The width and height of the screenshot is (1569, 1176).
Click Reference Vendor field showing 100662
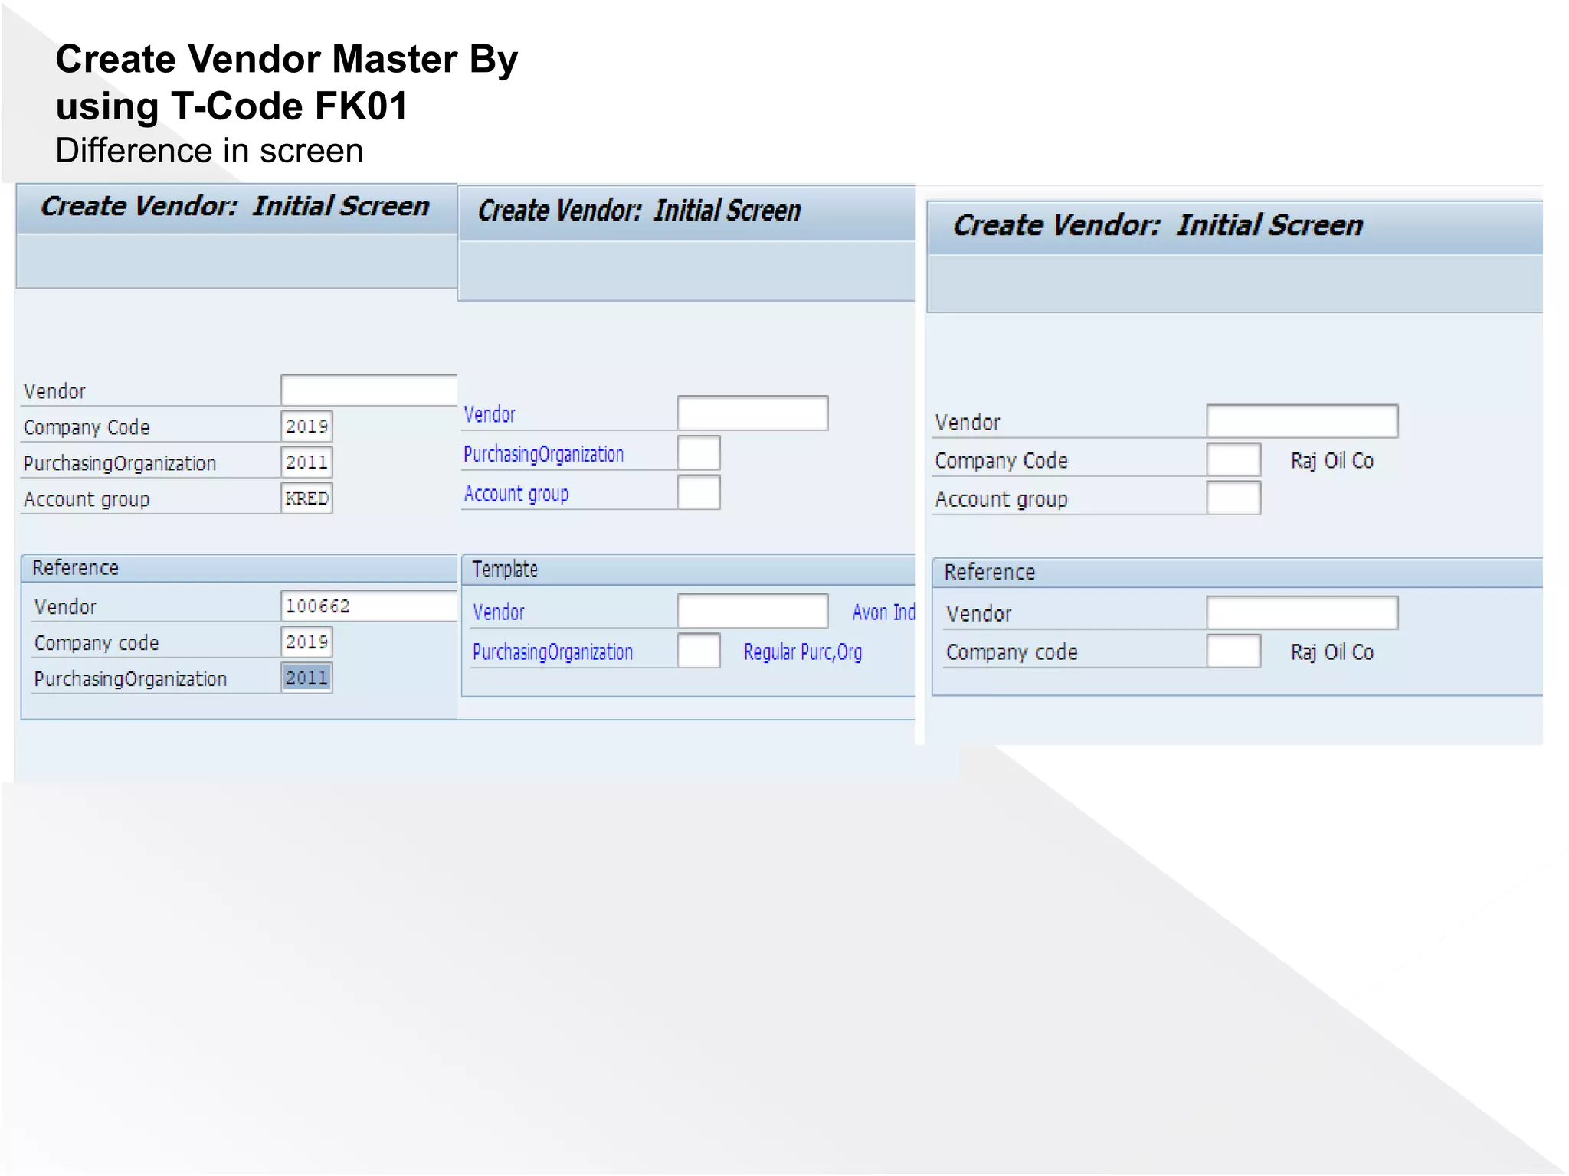click(369, 606)
